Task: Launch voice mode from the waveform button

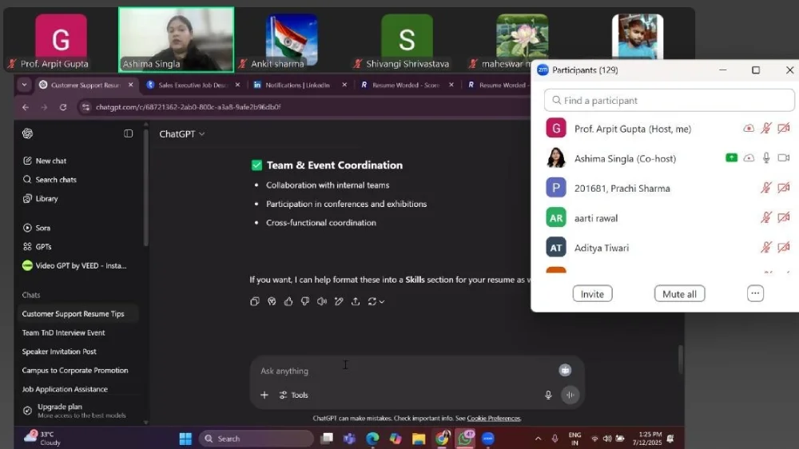Action: point(570,395)
